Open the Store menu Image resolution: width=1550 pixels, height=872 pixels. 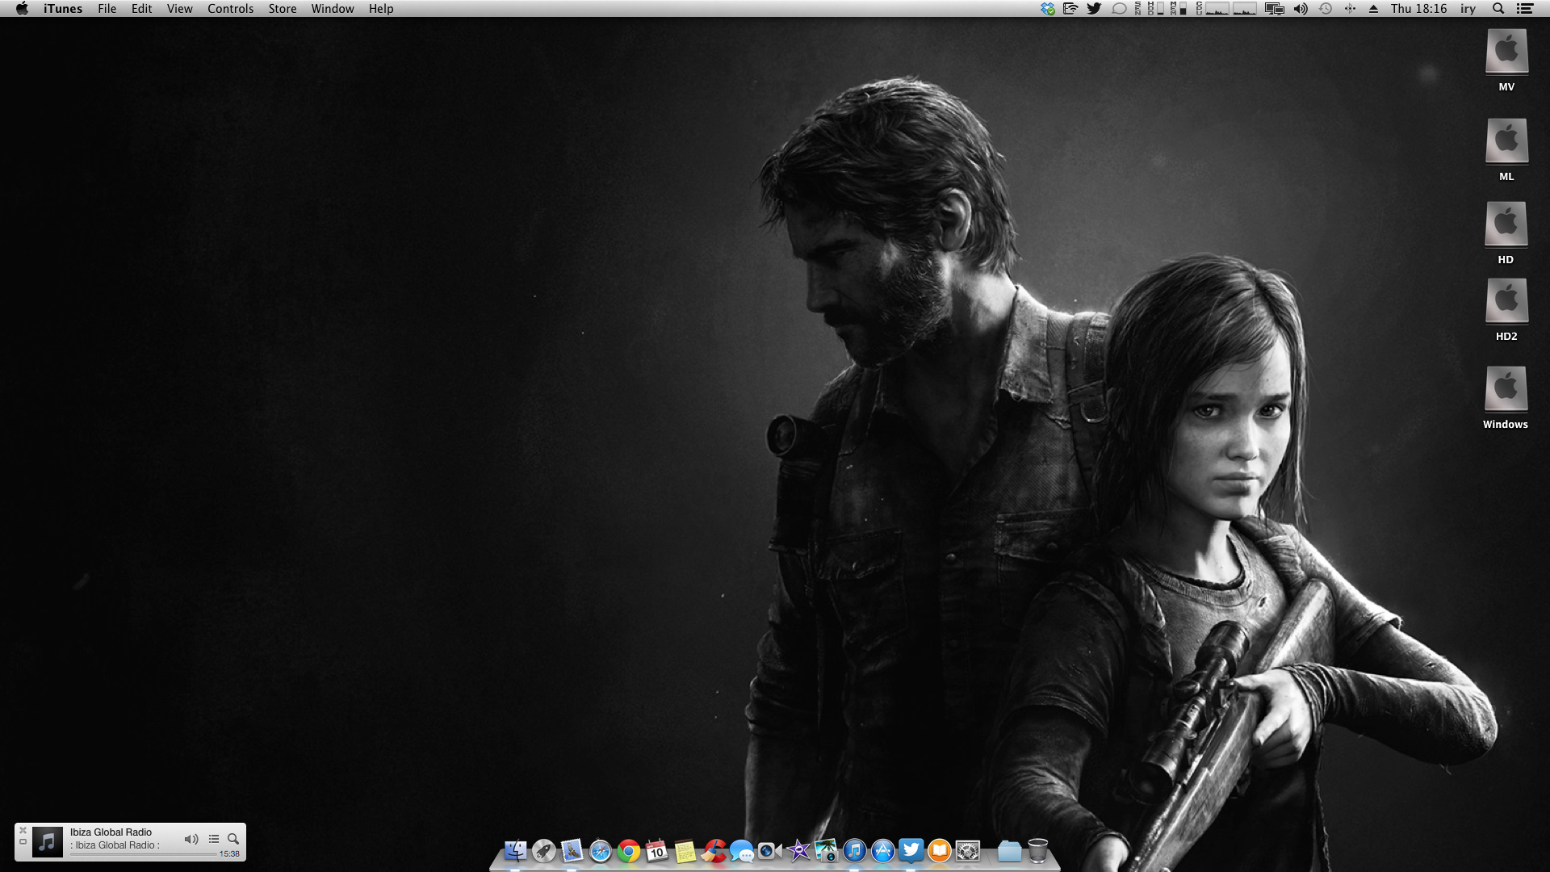[282, 9]
